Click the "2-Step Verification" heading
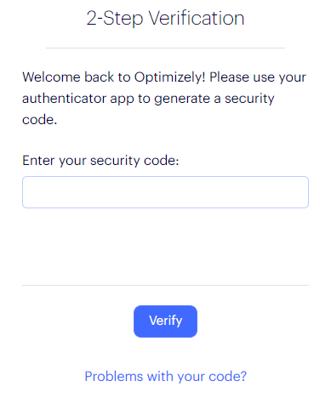 coord(165,18)
